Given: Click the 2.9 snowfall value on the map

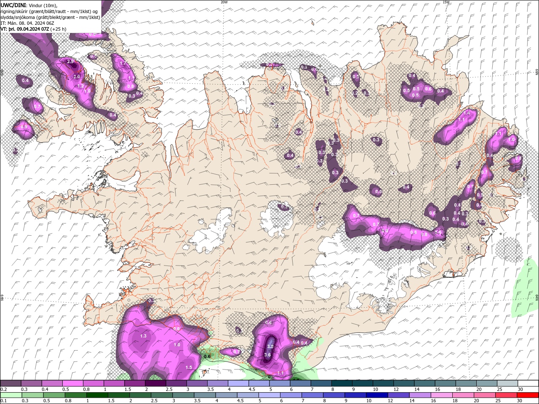Looking at the screenshot, I should [x=70, y=62].
